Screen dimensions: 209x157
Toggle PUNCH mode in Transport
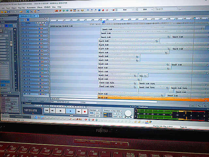(92, 116)
